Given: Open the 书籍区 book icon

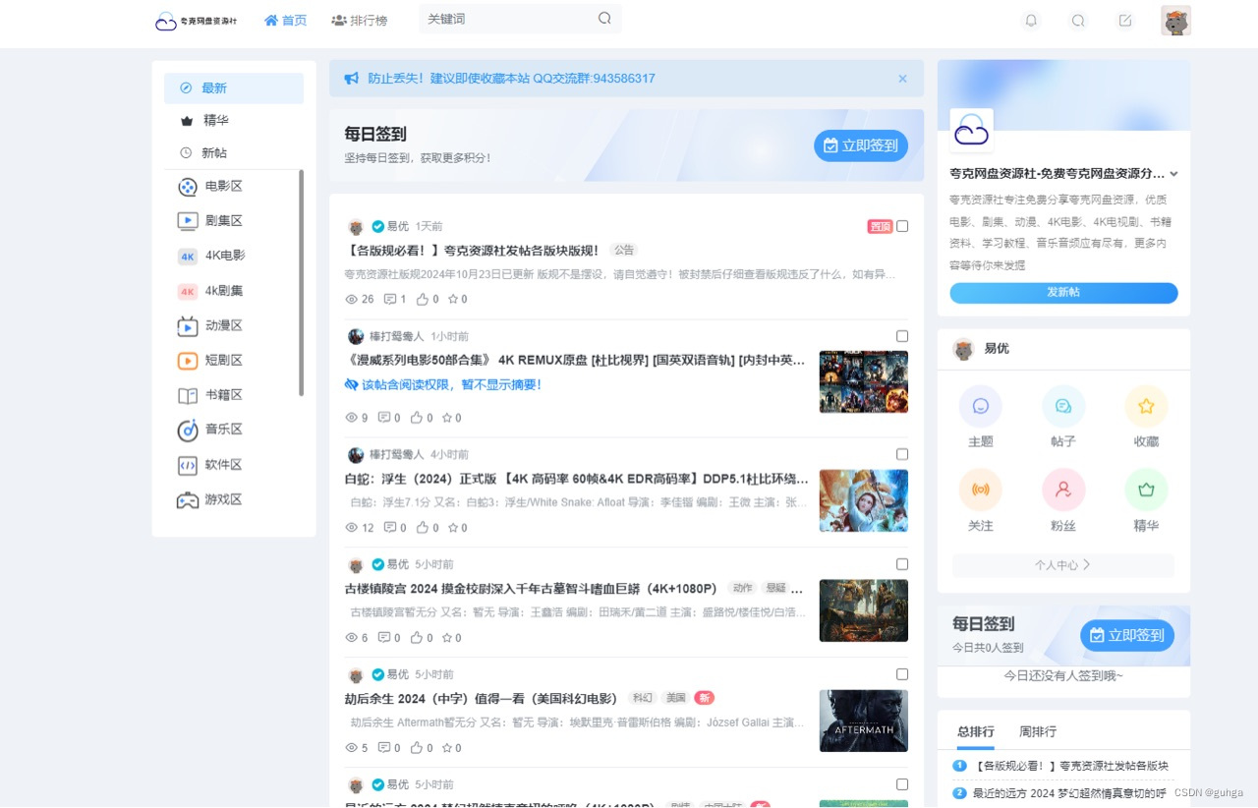Looking at the screenshot, I should click(188, 395).
